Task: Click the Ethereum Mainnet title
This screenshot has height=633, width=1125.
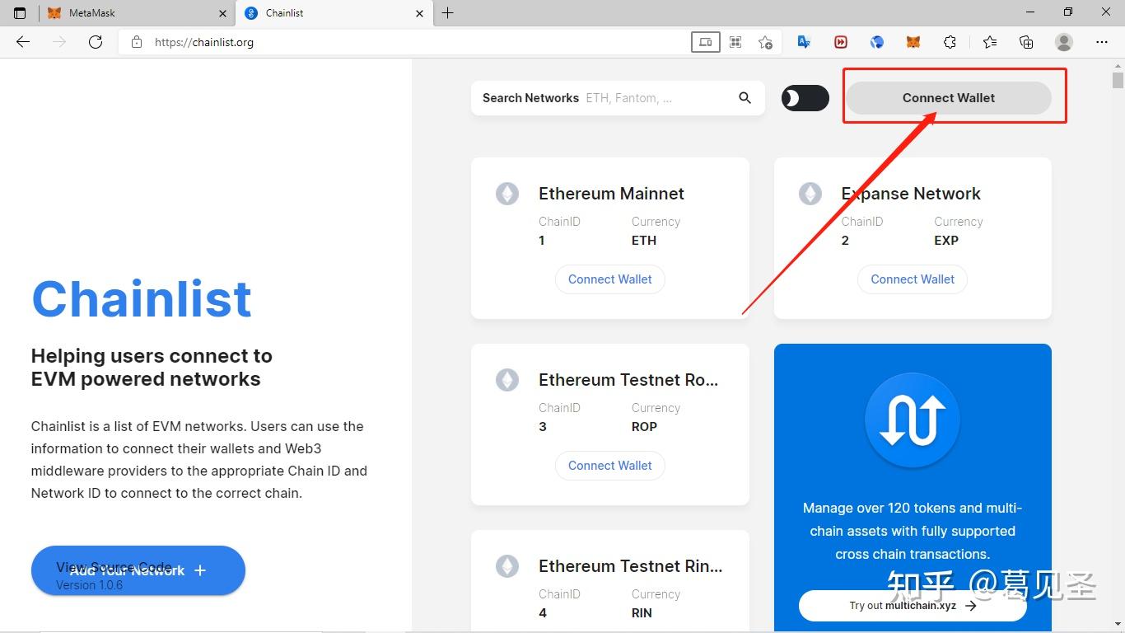Action: 611,194
